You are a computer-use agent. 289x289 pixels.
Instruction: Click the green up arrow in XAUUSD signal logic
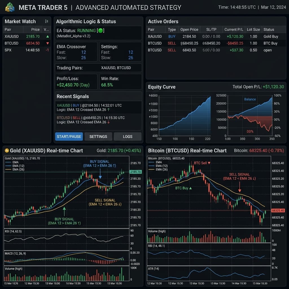tap(109, 110)
